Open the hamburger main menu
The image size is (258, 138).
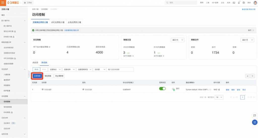coord(3,3)
